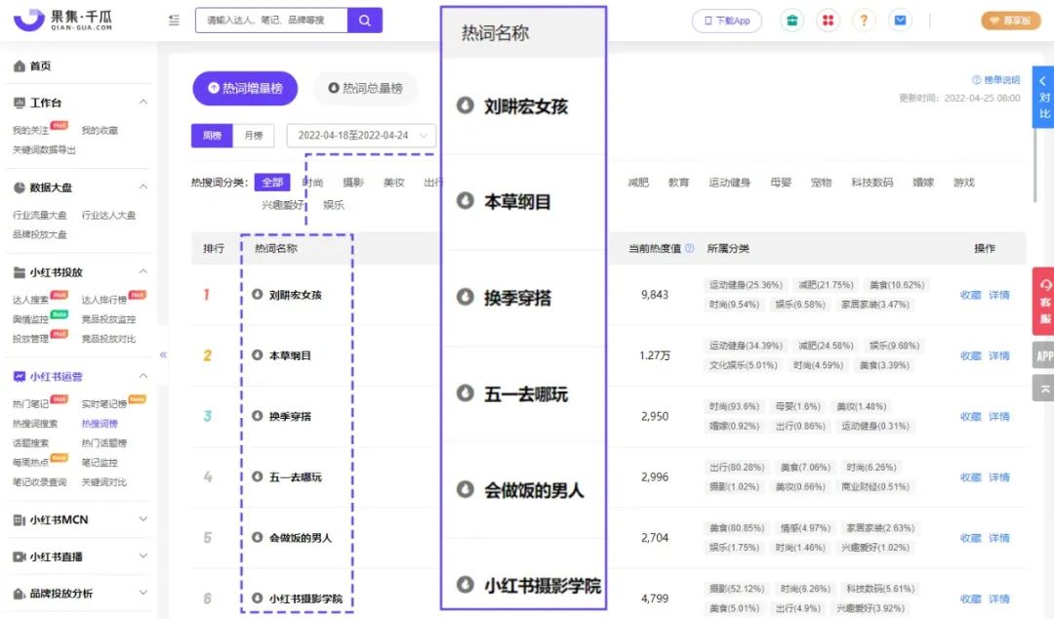Click the 小红书投放 folder icon
1054x619 pixels.
20,272
